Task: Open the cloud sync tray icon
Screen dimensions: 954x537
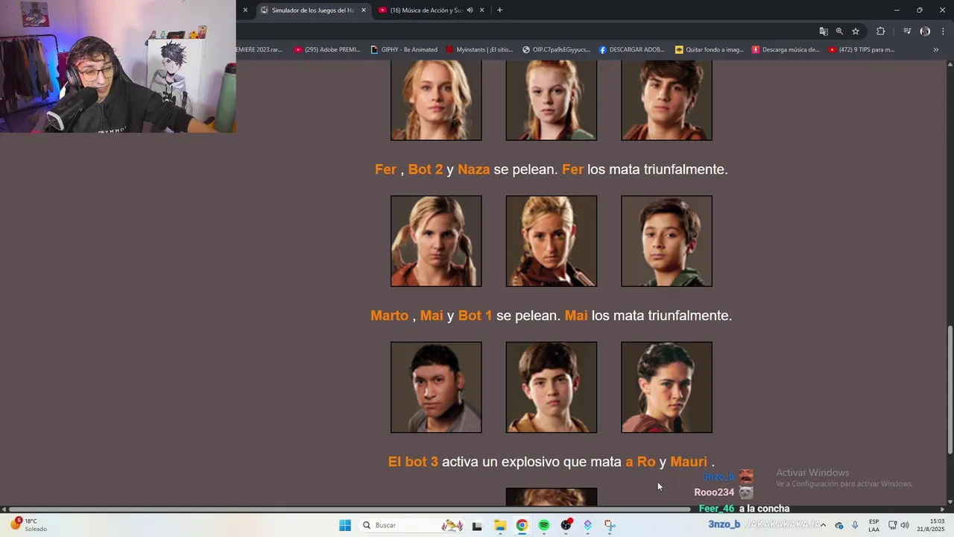Action: tap(839, 525)
